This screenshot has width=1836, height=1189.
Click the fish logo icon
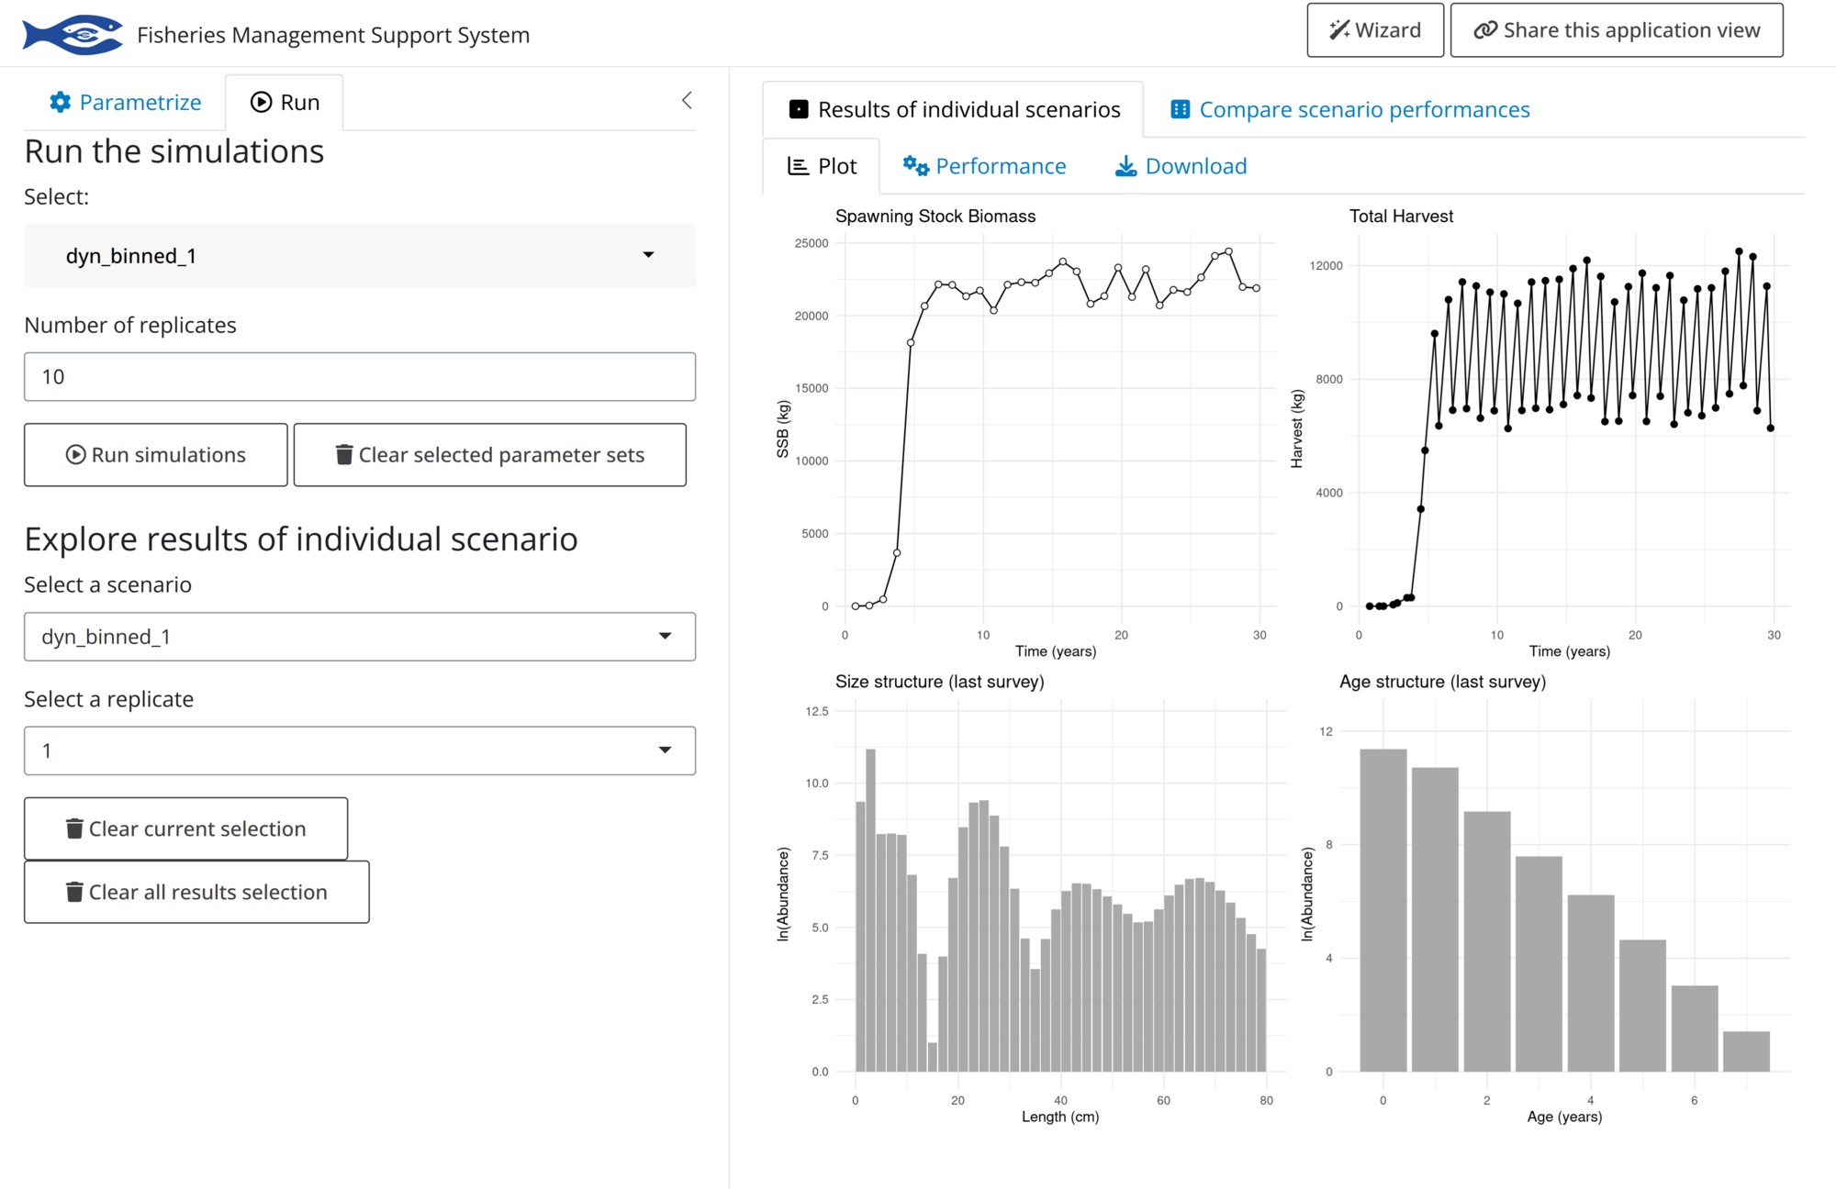[x=72, y=32]
